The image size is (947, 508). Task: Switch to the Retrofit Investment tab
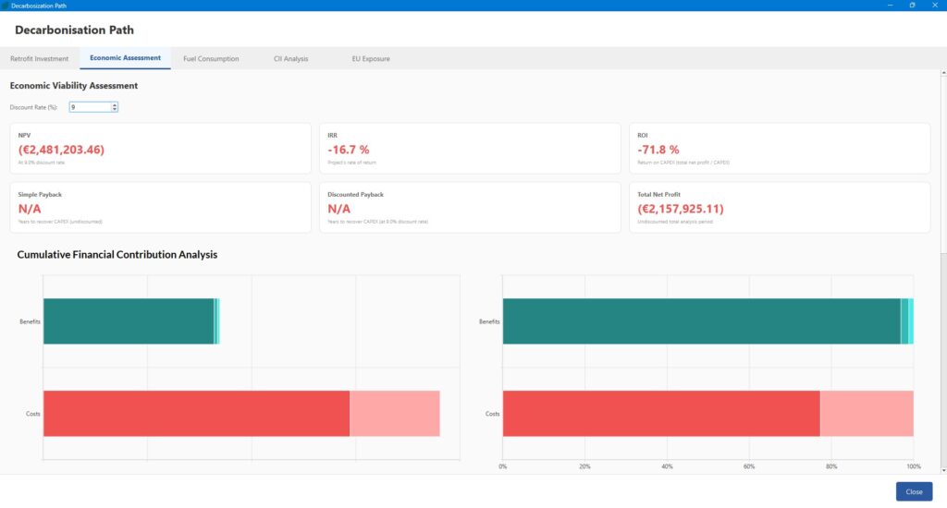click(39, 58)
